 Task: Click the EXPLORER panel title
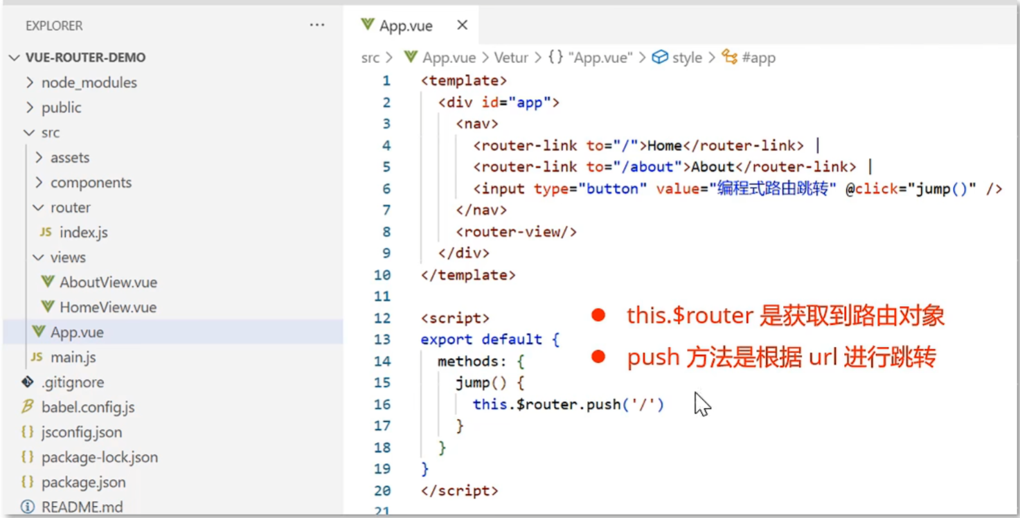click(x=54, y=26)
